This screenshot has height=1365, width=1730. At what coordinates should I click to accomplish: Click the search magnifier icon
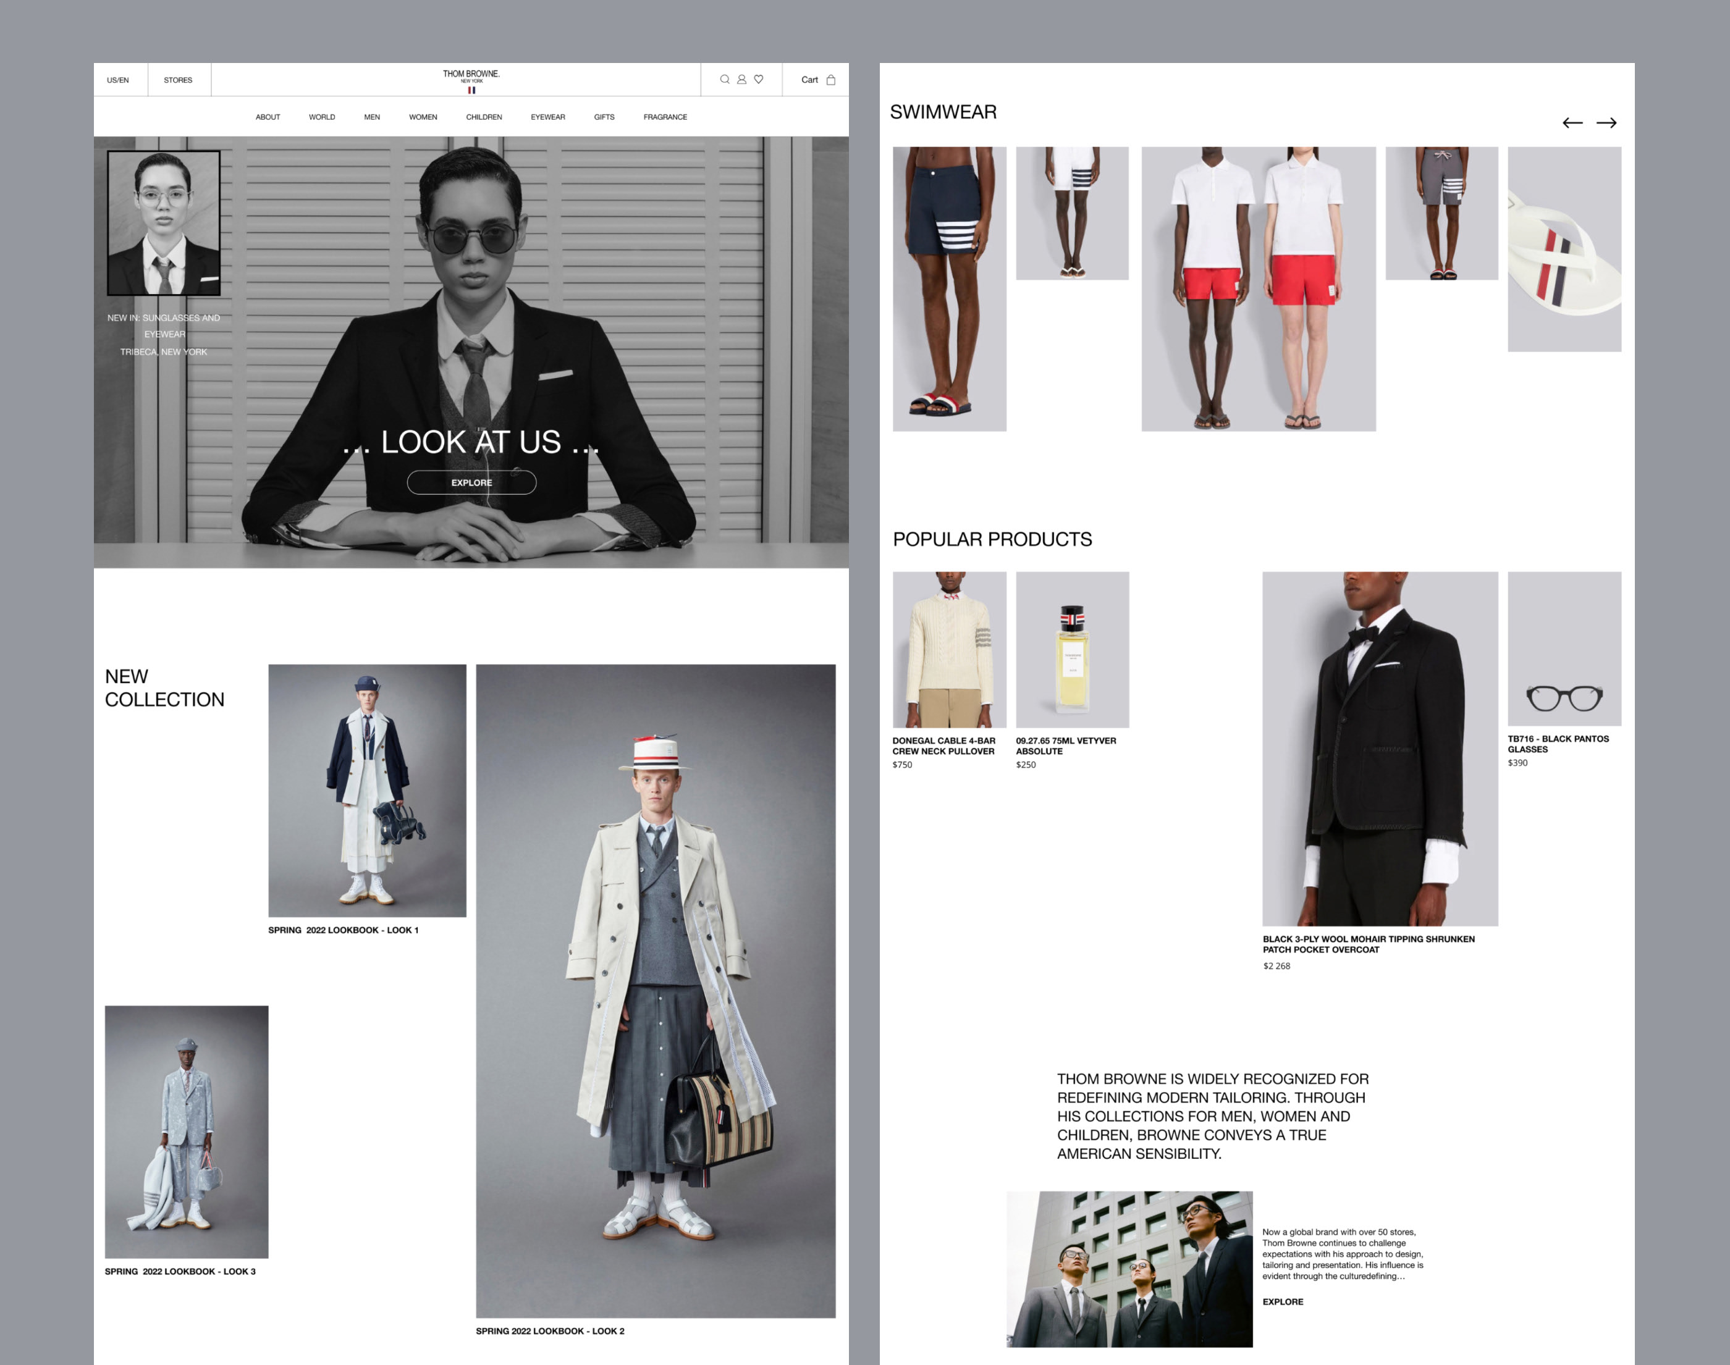pos(724,79)
